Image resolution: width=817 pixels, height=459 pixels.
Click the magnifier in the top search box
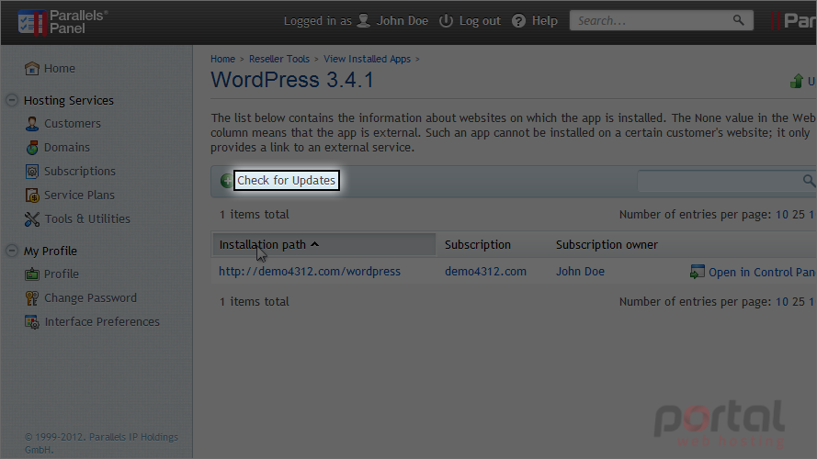(738, 20)
